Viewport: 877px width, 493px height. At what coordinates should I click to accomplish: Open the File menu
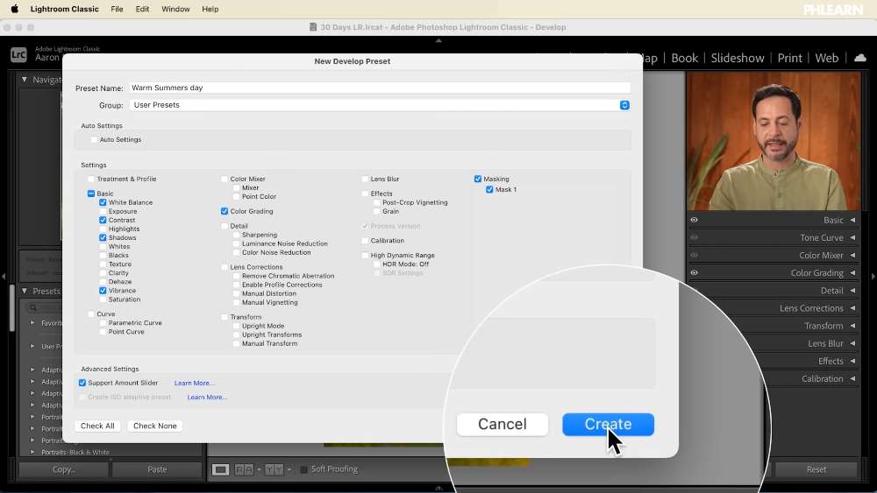click(117, 9)
